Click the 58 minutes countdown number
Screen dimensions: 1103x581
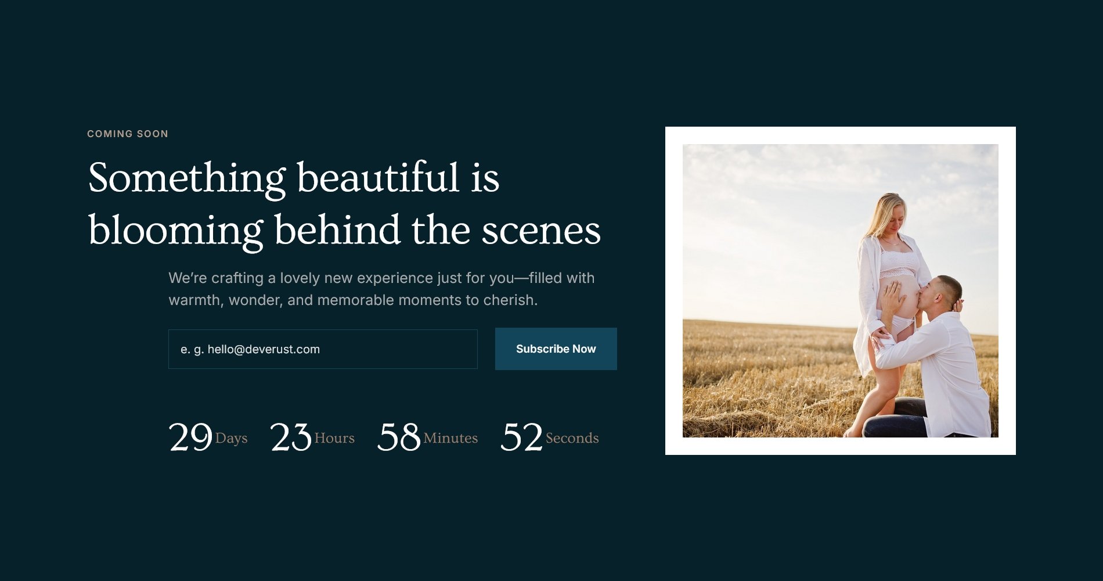[399, 437]
